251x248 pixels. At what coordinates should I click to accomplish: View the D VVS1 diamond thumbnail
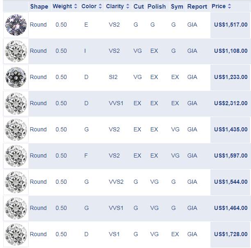point(16,104)
